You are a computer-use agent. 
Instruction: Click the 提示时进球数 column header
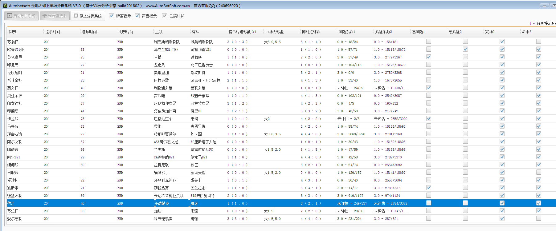tap(242, 32)
